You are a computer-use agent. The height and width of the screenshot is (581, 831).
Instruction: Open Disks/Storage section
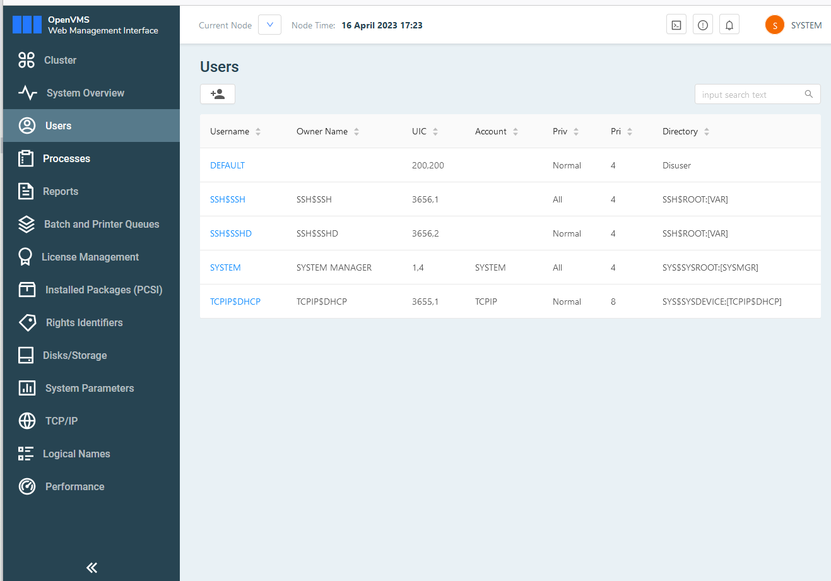74,355
